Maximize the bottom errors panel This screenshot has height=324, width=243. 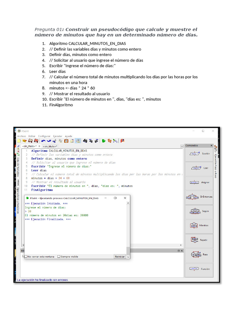point(179,251)
